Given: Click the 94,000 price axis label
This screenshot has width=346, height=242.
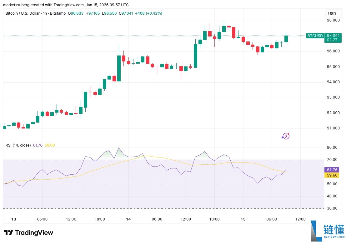Looking at the screenshot, I should tap(333, 82).
